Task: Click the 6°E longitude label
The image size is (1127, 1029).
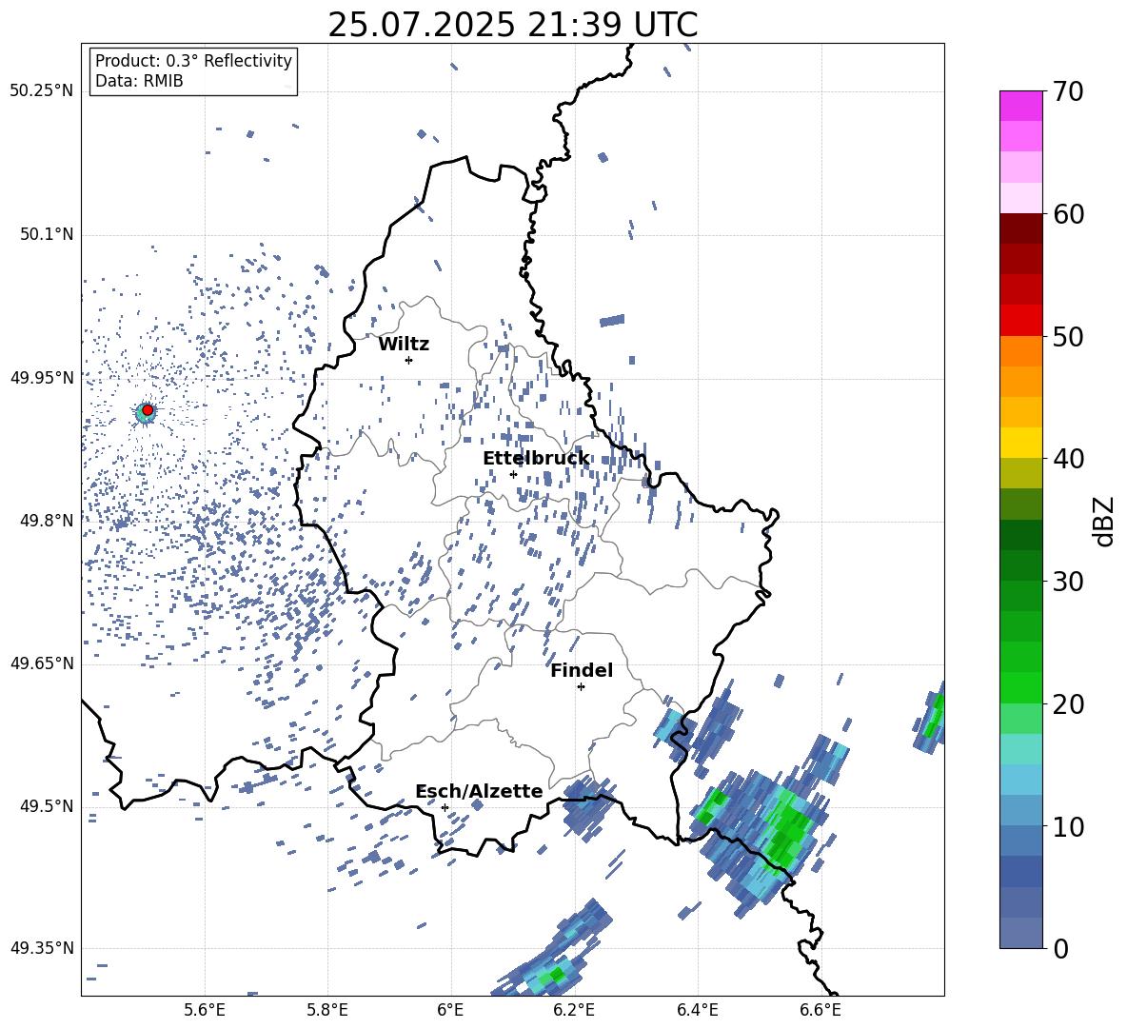Action: pyautogui.click(x=450, y=1010)
